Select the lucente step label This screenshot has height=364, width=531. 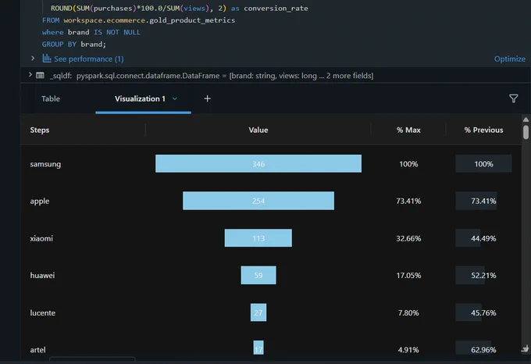click(x=43, y=312)
